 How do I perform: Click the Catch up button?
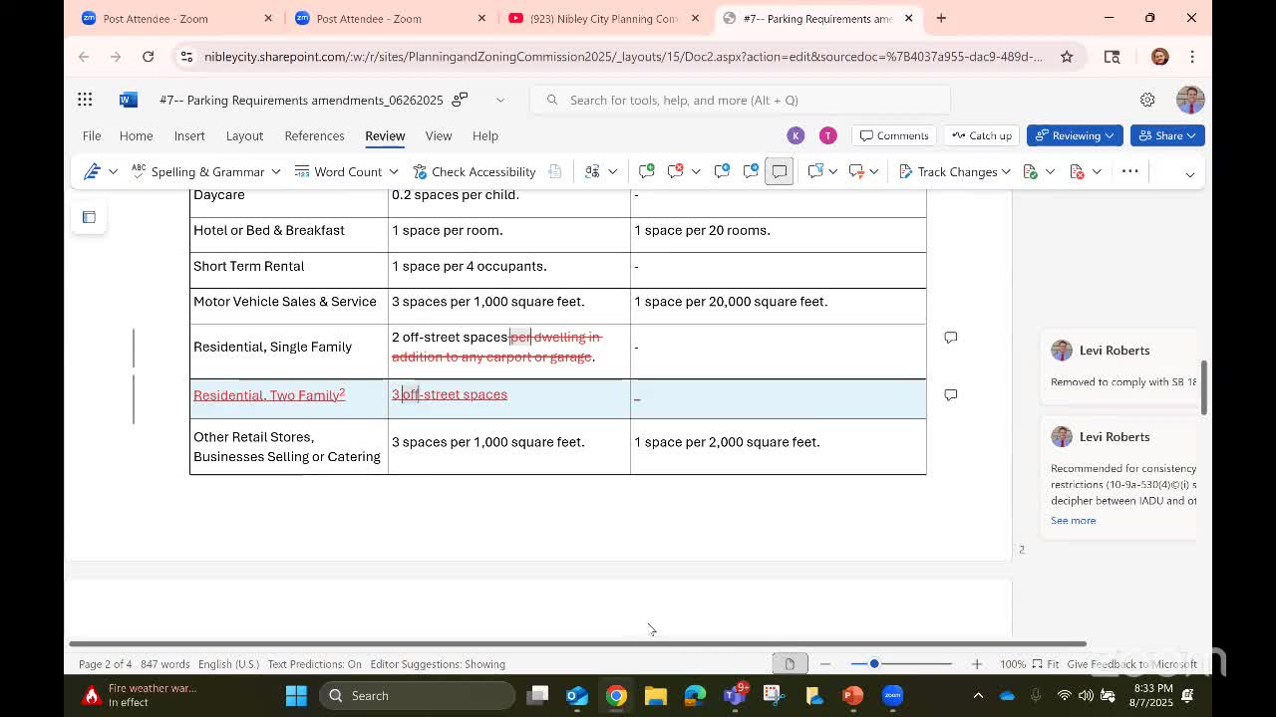click(x=981, y=135)
